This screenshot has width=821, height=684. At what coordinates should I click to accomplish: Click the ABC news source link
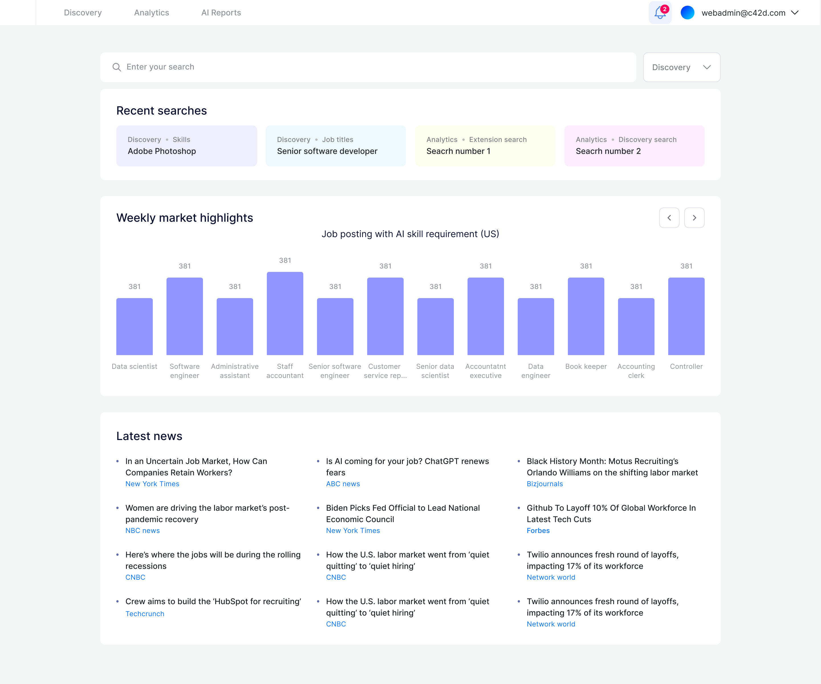click(x=343, y=484)
